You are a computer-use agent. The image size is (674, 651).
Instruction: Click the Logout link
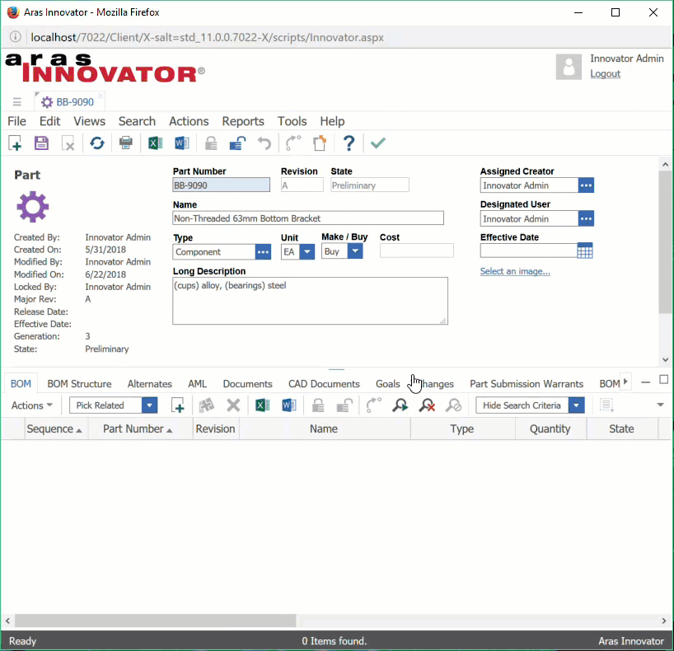[605, 73]
